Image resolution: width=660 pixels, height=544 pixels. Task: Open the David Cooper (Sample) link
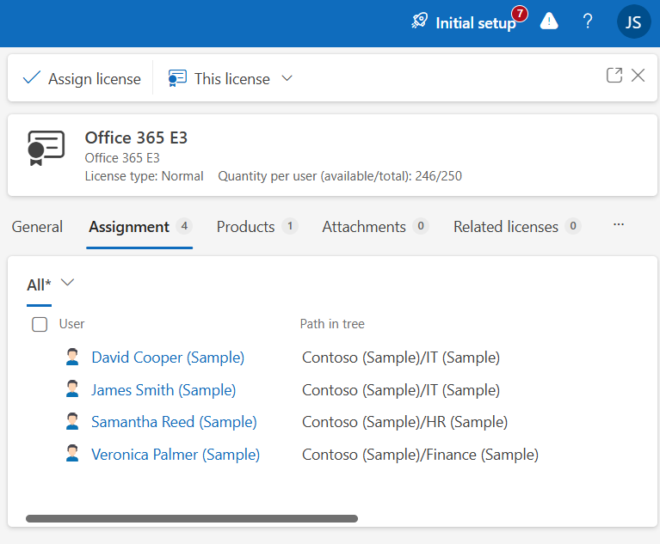pos(168,358)
